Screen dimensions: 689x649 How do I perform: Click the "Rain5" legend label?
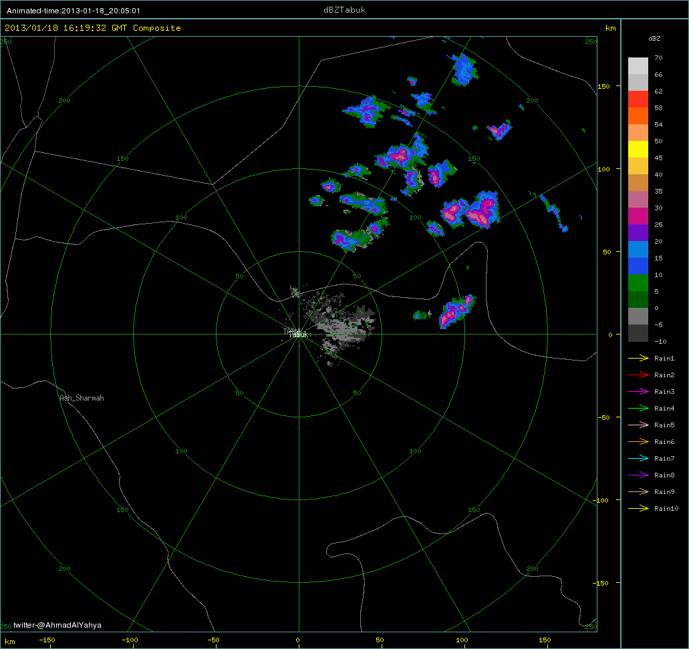pyautogui.click(x=664, y=425)
